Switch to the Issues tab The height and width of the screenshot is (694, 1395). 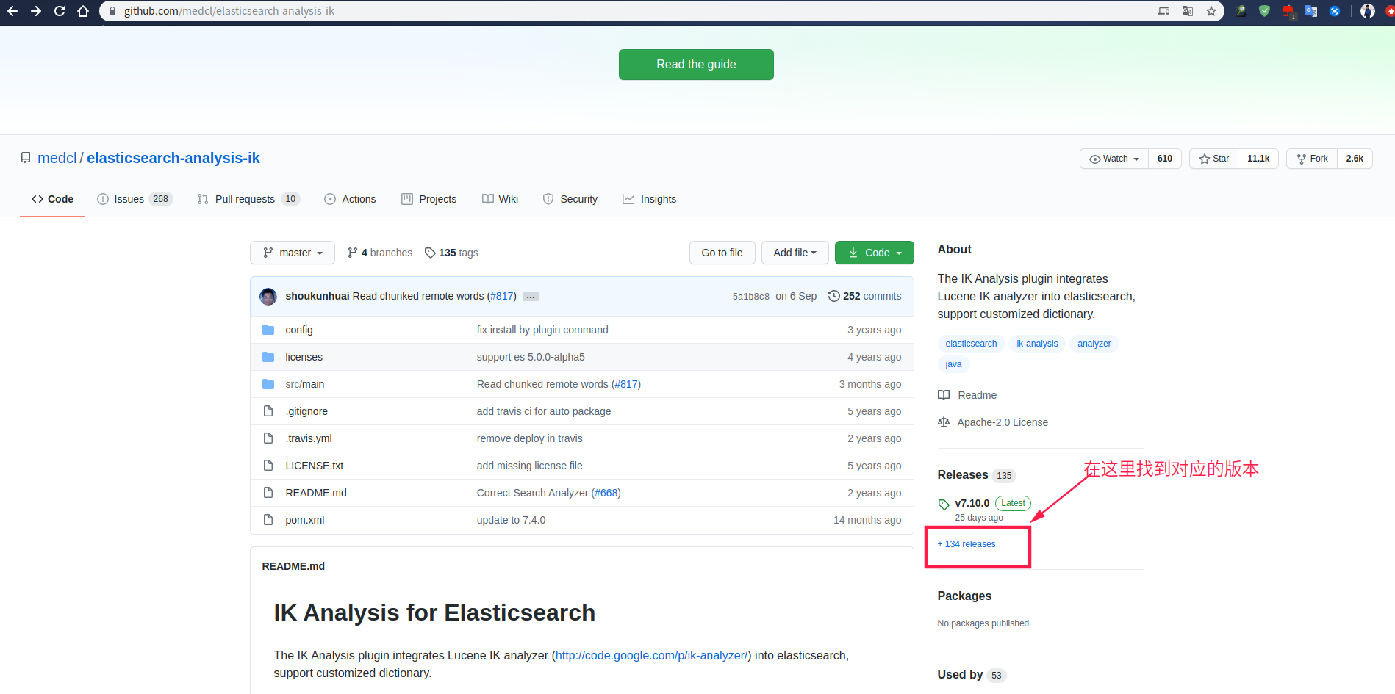coord(135,199)
